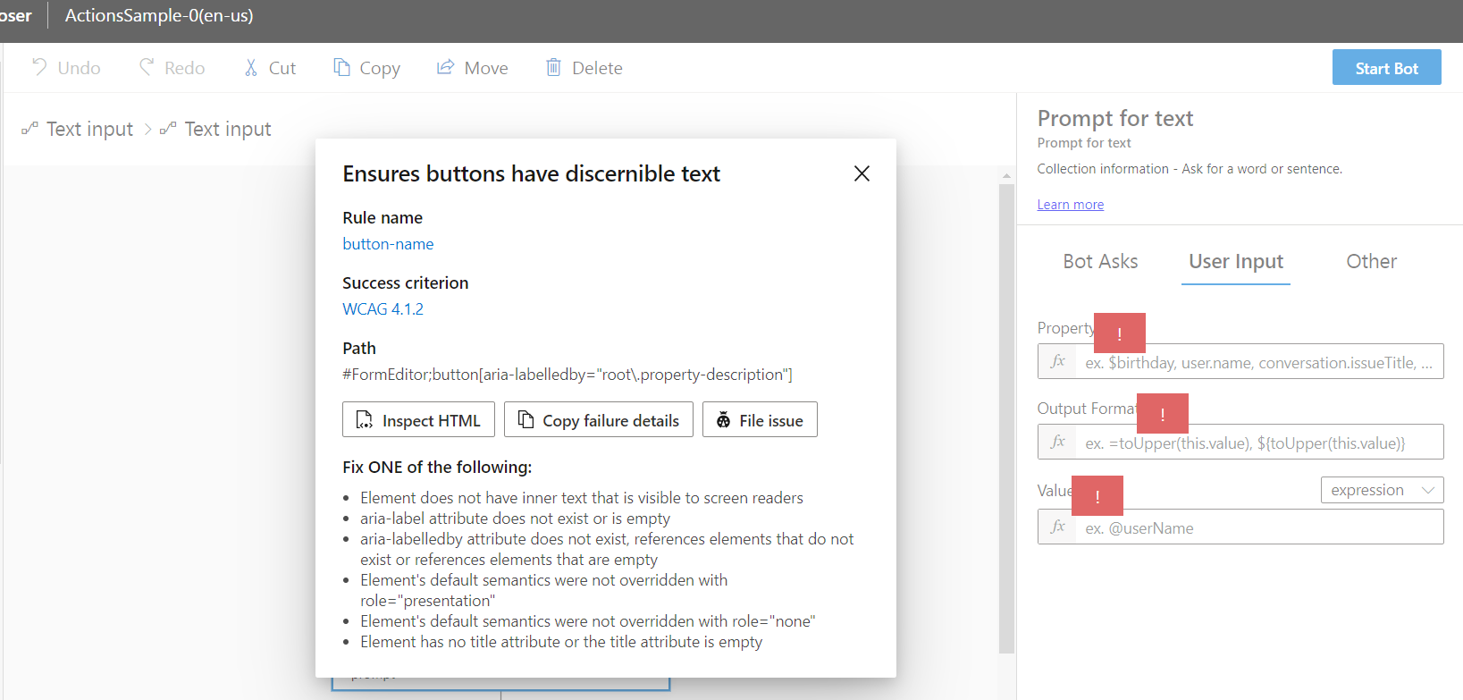
Task: Click the ActionsSample-0(en-us) project title
Action: click(x=159, y=16)
